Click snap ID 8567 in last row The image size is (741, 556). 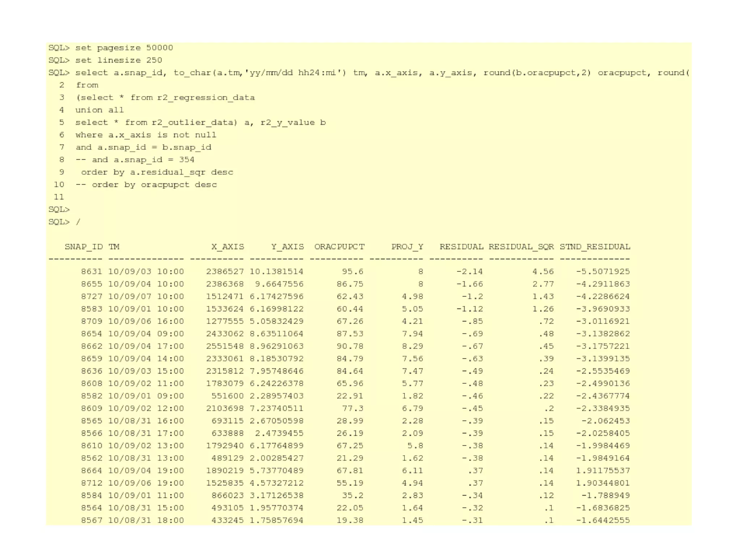[92, 521]
